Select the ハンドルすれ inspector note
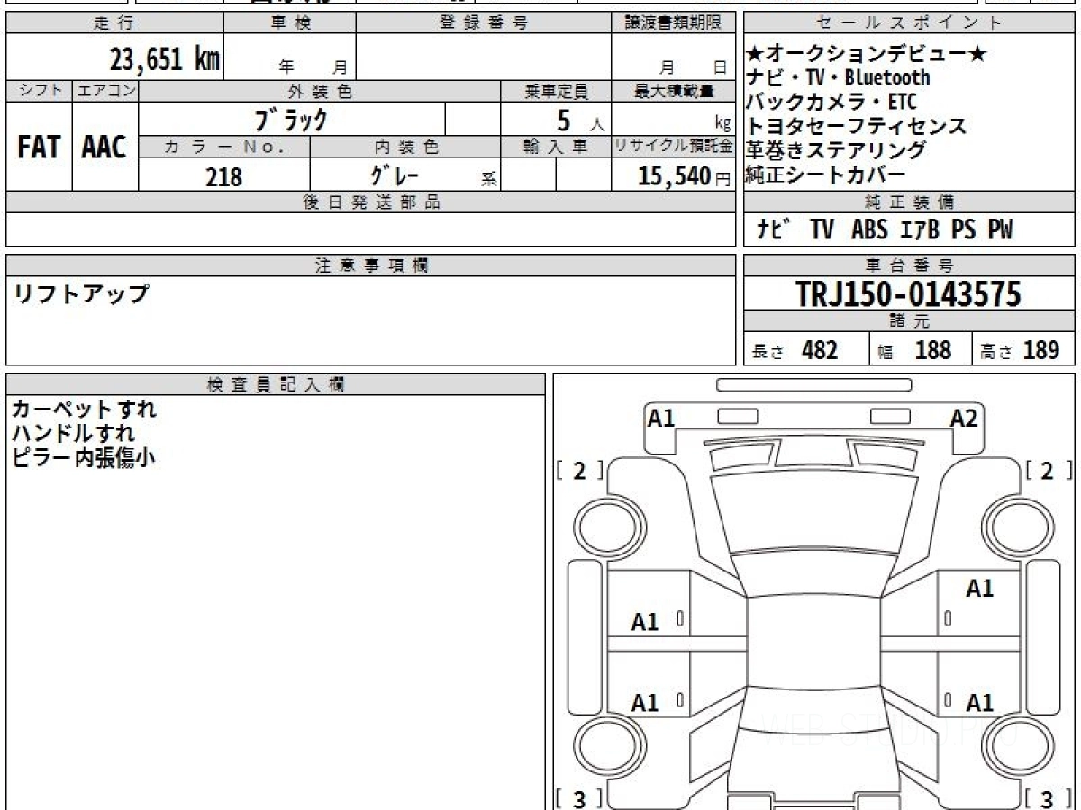This screenshot has width=1081, height=810. pos(73,433)
